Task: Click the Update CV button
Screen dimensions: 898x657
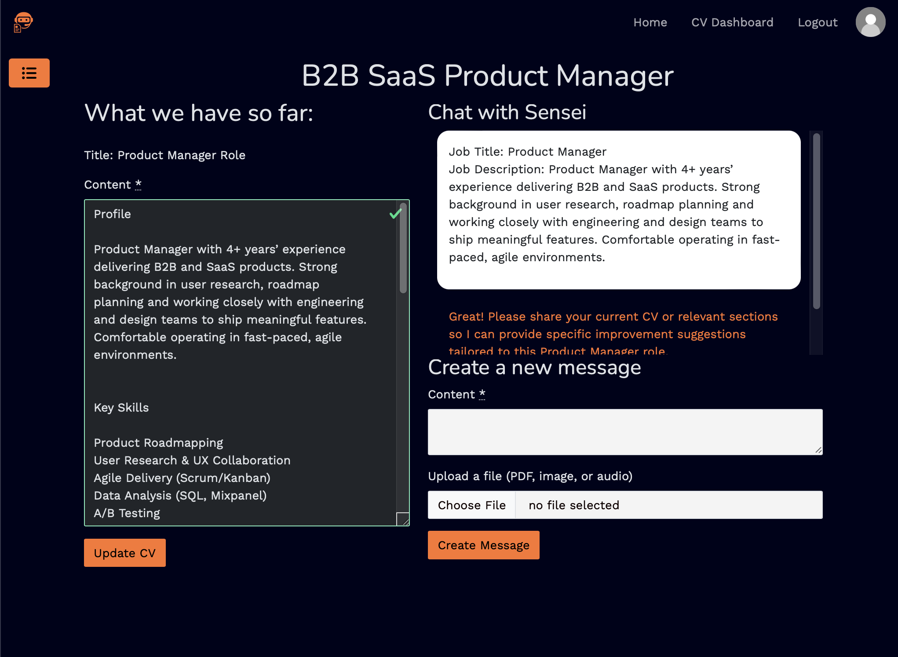Action: coord(124,553)
